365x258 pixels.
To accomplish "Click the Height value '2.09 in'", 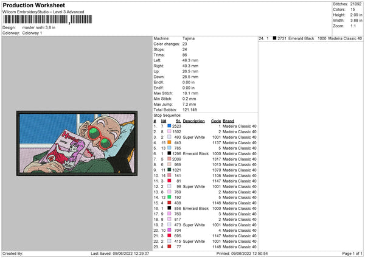I will pyautogui.click(x=356, y=15).
